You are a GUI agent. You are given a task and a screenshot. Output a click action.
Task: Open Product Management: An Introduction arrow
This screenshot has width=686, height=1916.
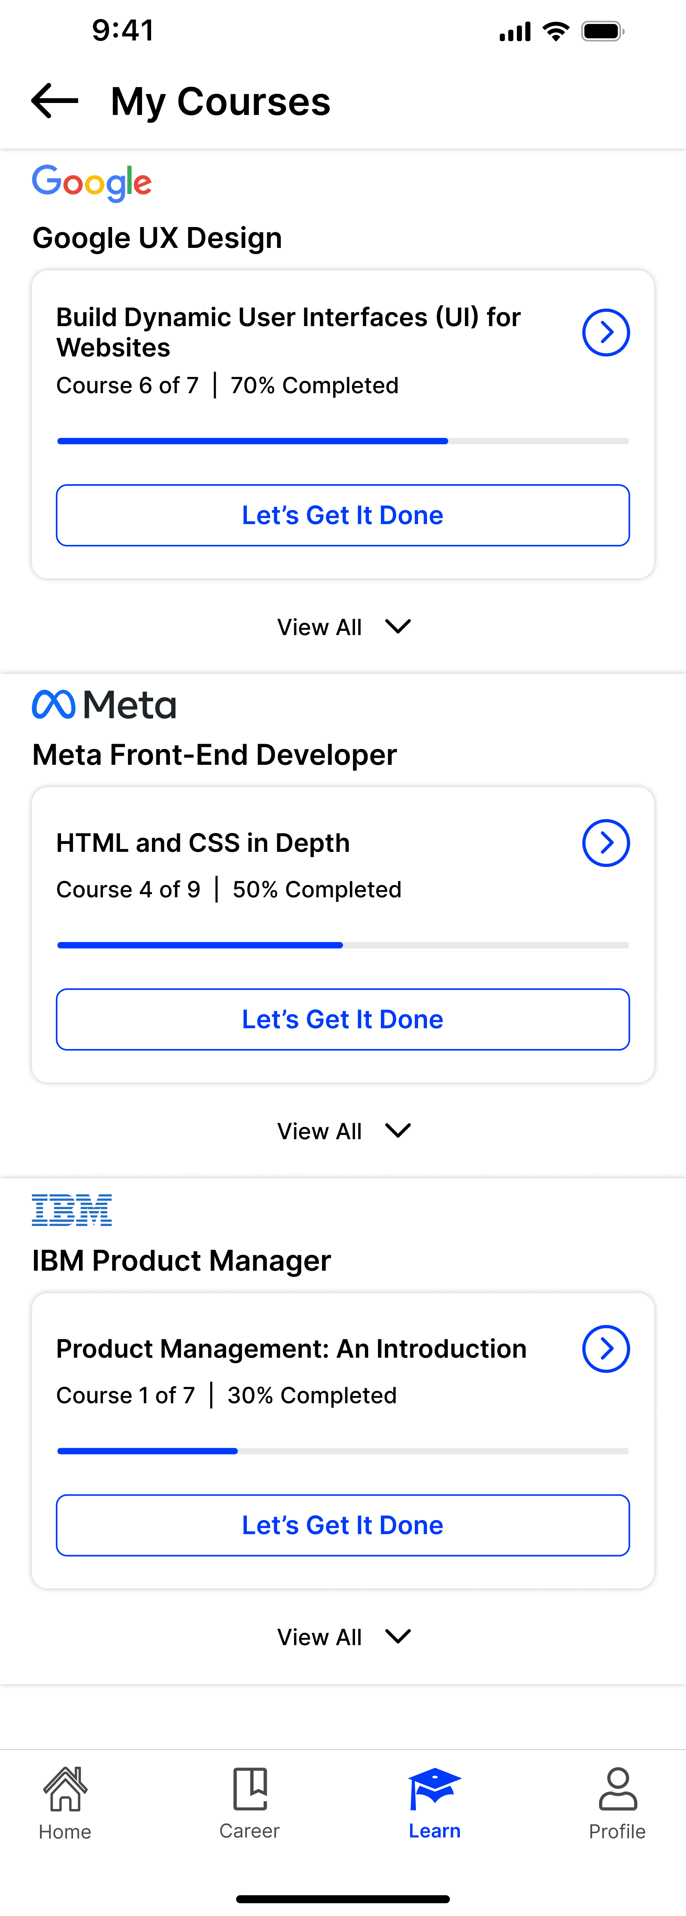(x=606, y=1348)
